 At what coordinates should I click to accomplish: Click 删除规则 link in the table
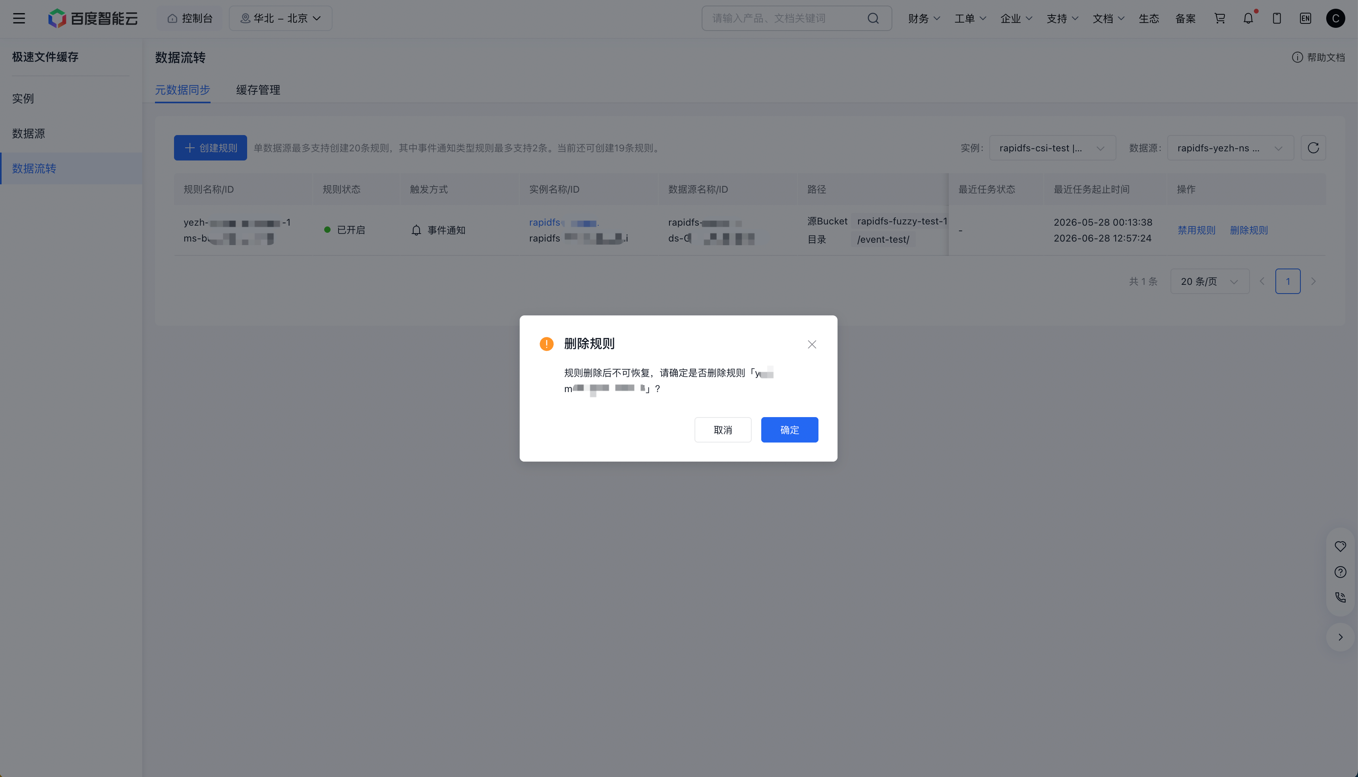[x=1249, y=230]
